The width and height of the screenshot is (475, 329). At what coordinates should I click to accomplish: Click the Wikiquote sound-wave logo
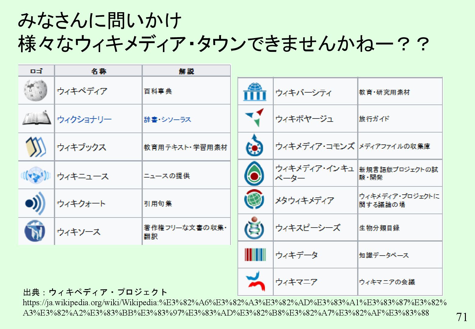coord(36,203)
